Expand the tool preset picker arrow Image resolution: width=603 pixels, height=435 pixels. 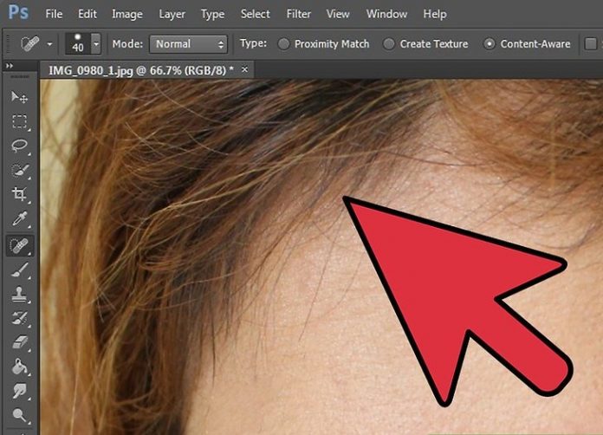(50, 44)
